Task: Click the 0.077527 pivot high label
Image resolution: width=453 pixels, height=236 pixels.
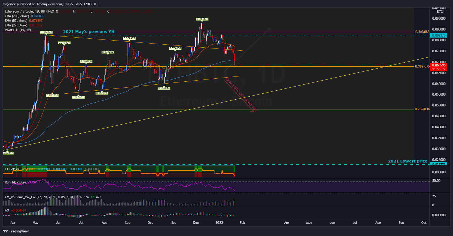Action: (x=64, y=43)
